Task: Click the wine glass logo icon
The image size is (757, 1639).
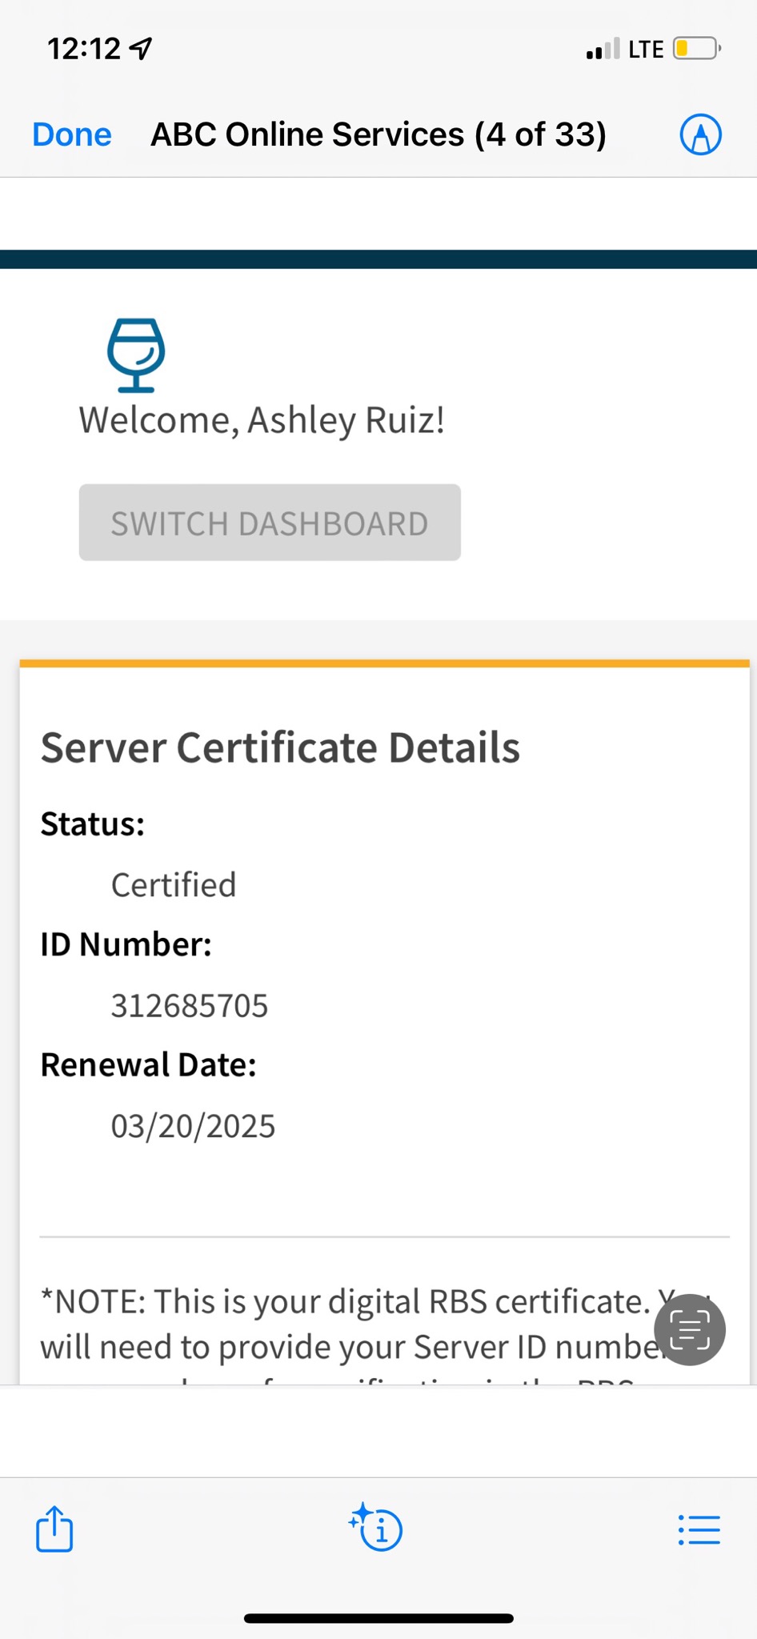Action: point(136,355)
